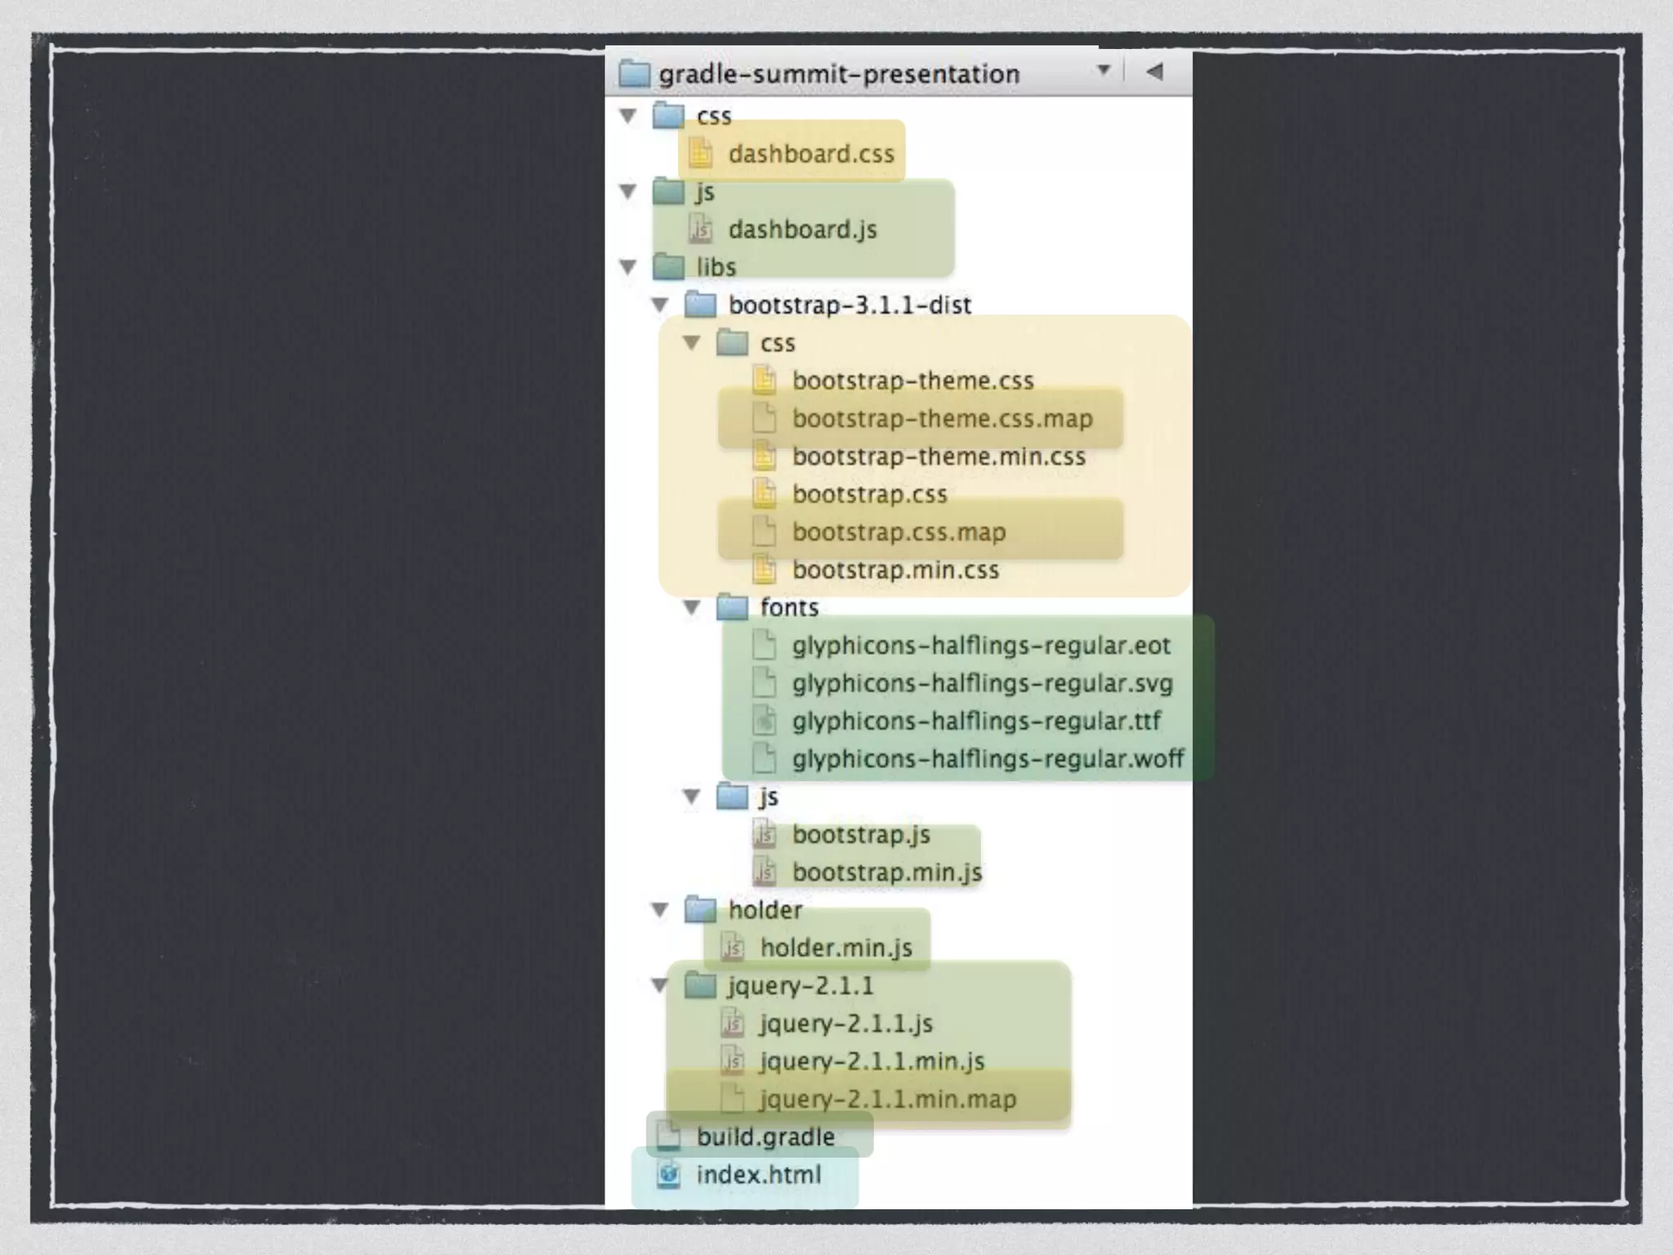This screenshot has width=1673, height=1255.
Task: Click the glyphicons-halflings-regular.svg file icon
Action: tap(764, 682)
